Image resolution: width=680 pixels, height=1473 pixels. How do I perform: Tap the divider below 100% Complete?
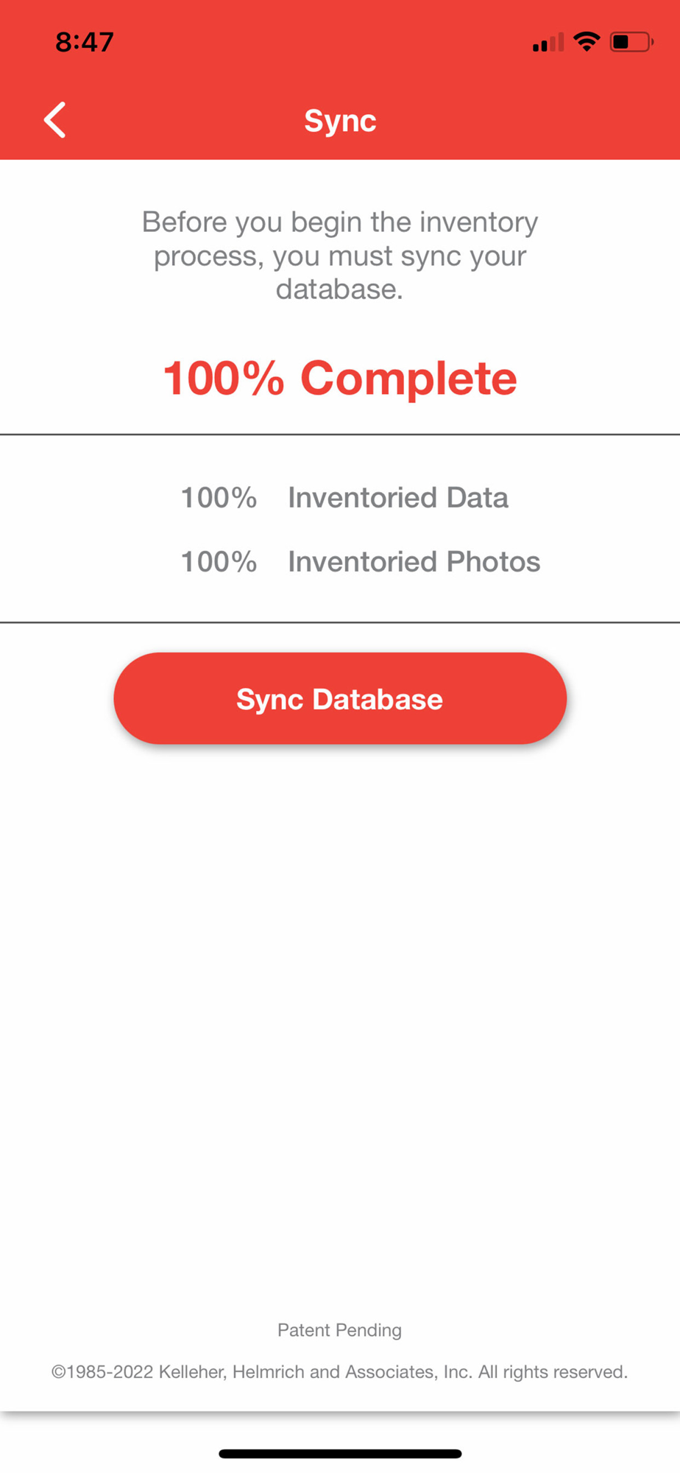click(x=340, y=435)
